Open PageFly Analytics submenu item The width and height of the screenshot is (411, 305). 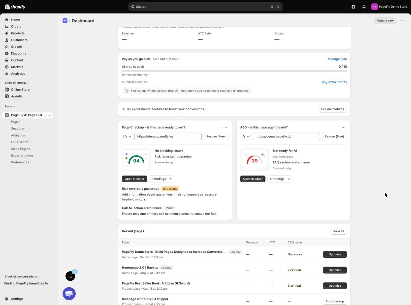click(x=18, y=135)
